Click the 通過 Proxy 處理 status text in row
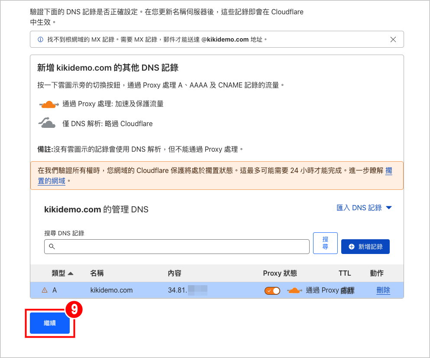The image size is (430, 358). [x=330, y=290]
